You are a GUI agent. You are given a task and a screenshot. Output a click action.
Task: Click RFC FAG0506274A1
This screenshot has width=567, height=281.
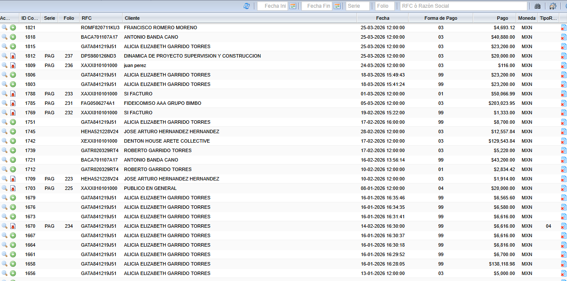[x=98, y=103]
